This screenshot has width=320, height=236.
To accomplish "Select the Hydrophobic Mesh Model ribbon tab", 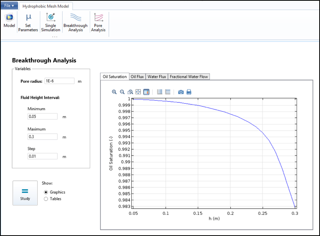I will [46, 6].
